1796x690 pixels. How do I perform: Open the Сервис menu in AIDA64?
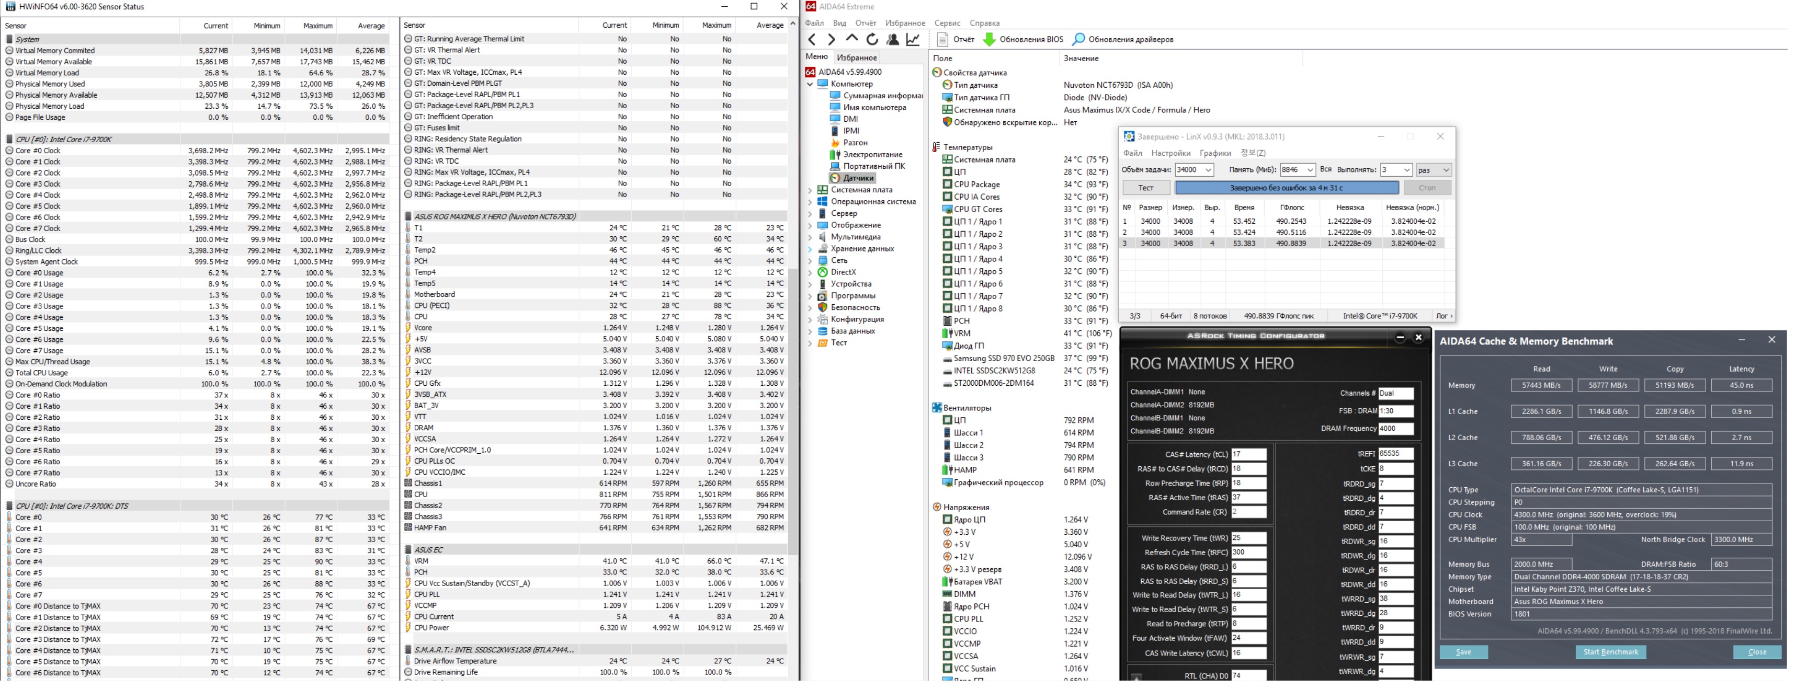(947, 23)
